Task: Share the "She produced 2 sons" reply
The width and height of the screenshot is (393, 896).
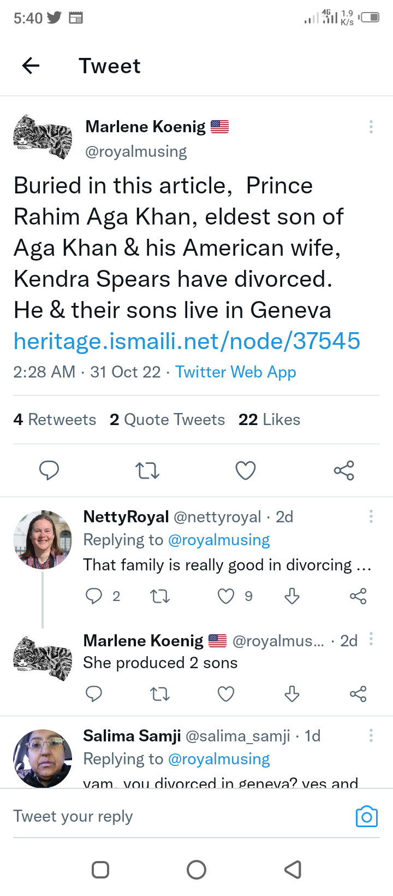Action: pyautogui.click(x=358, y=694)
